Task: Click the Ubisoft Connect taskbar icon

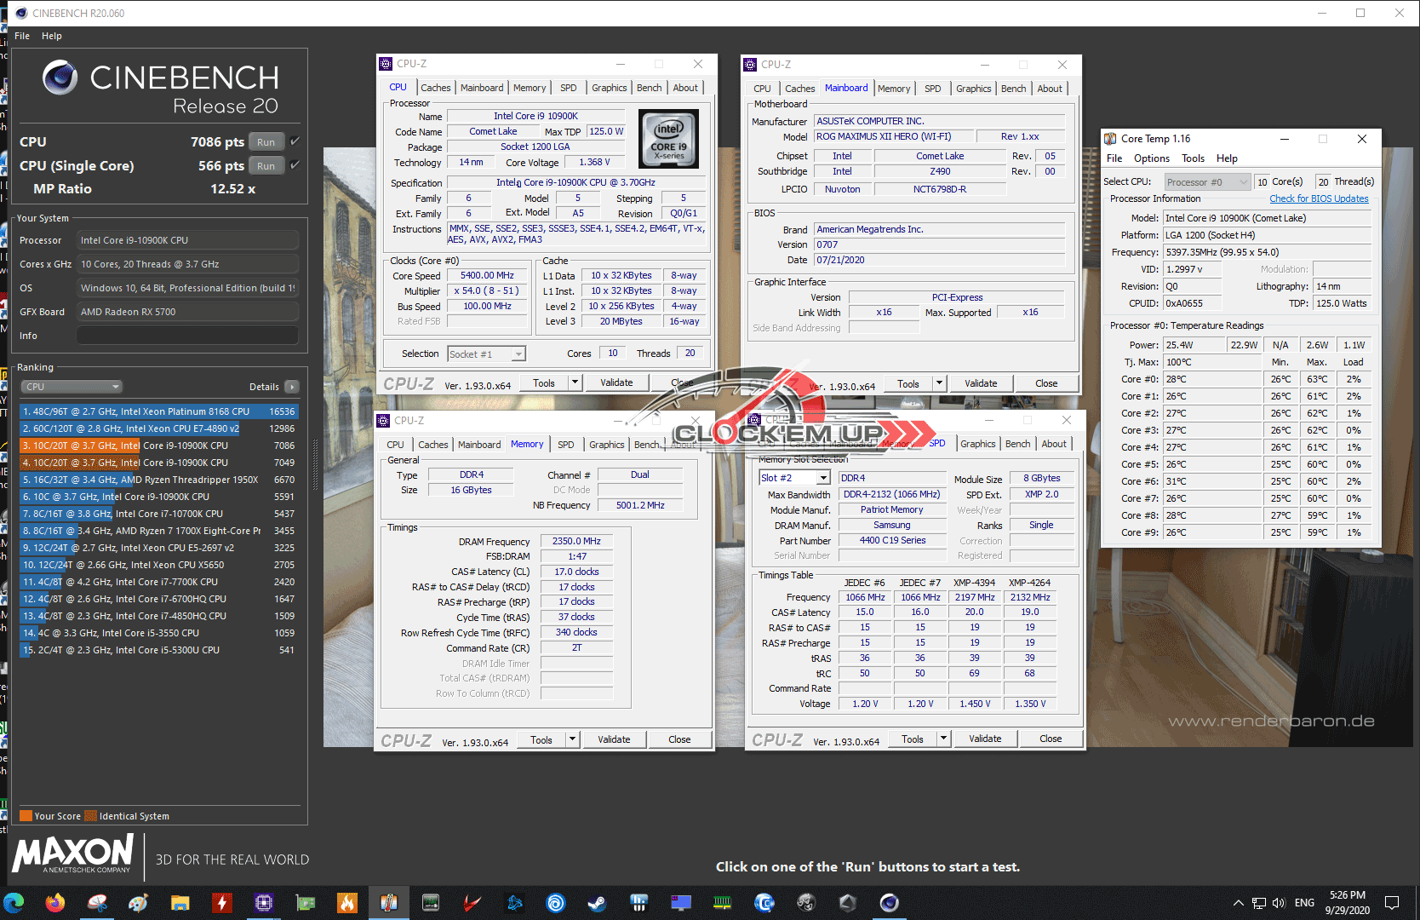Action: point(555,902)
